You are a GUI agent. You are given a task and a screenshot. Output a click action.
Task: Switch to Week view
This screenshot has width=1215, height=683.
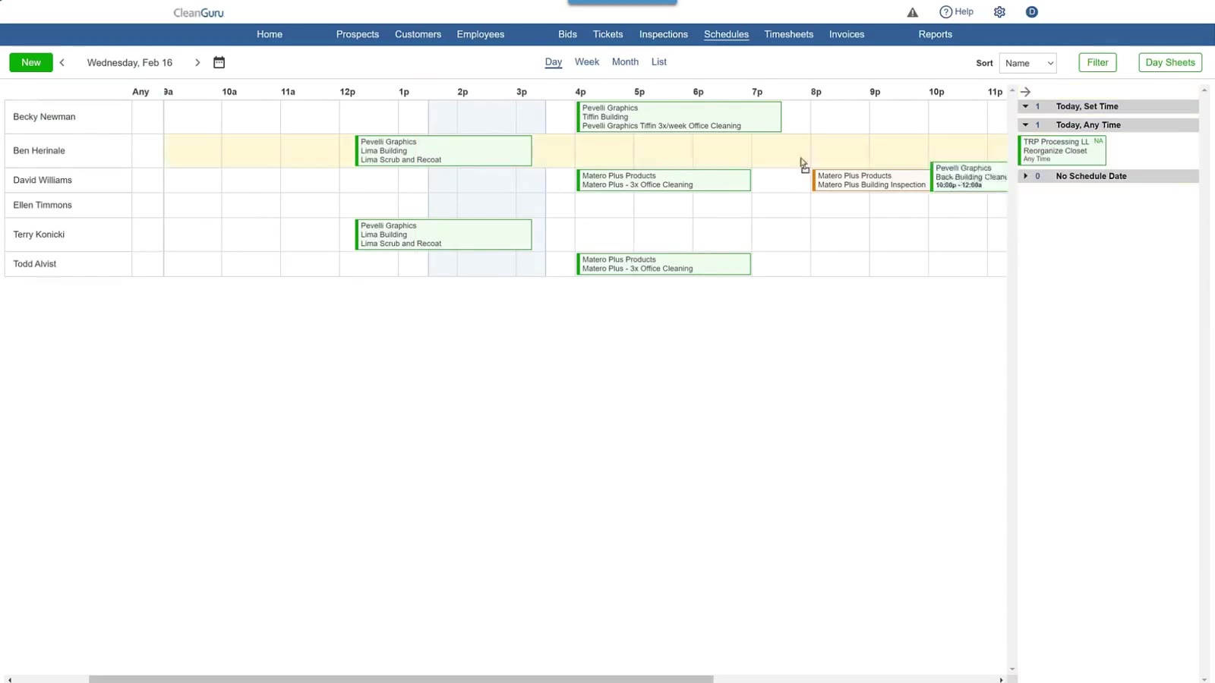tap(587, 62)
